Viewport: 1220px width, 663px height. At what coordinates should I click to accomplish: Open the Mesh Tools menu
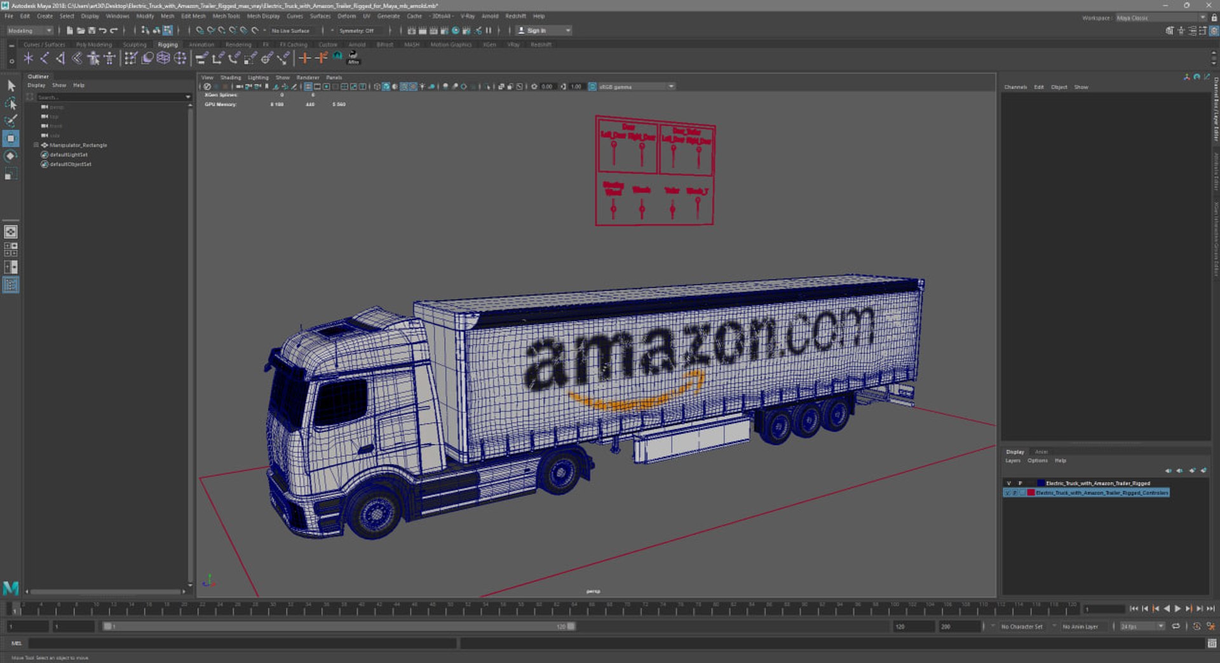[226, 17]
